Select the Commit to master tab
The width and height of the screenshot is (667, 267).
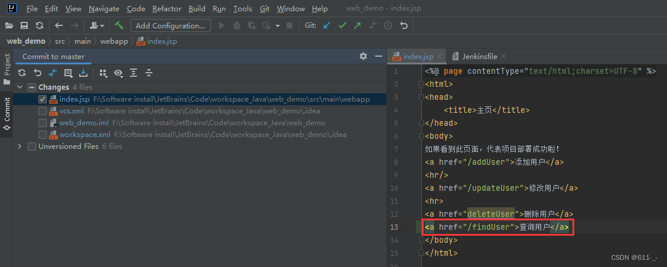pos(53,57)
